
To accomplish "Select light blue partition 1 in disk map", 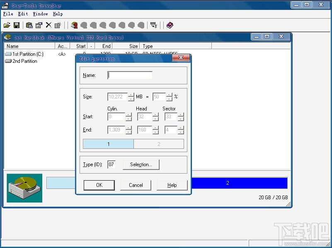I will (61, 183).
